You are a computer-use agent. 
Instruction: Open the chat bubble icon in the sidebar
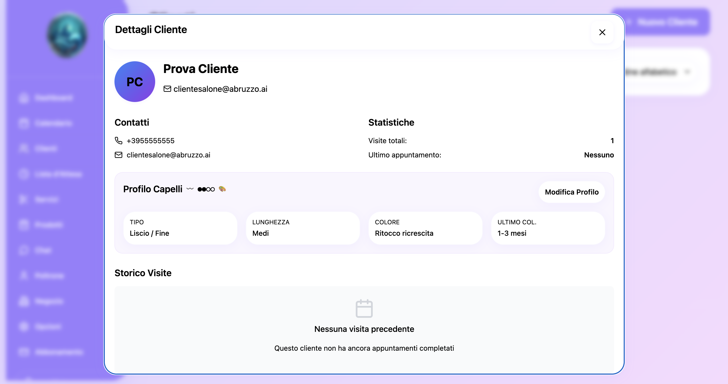[x=24, y=250]
